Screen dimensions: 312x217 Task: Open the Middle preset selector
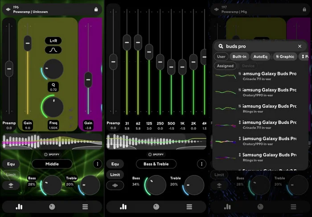[52, 164]
